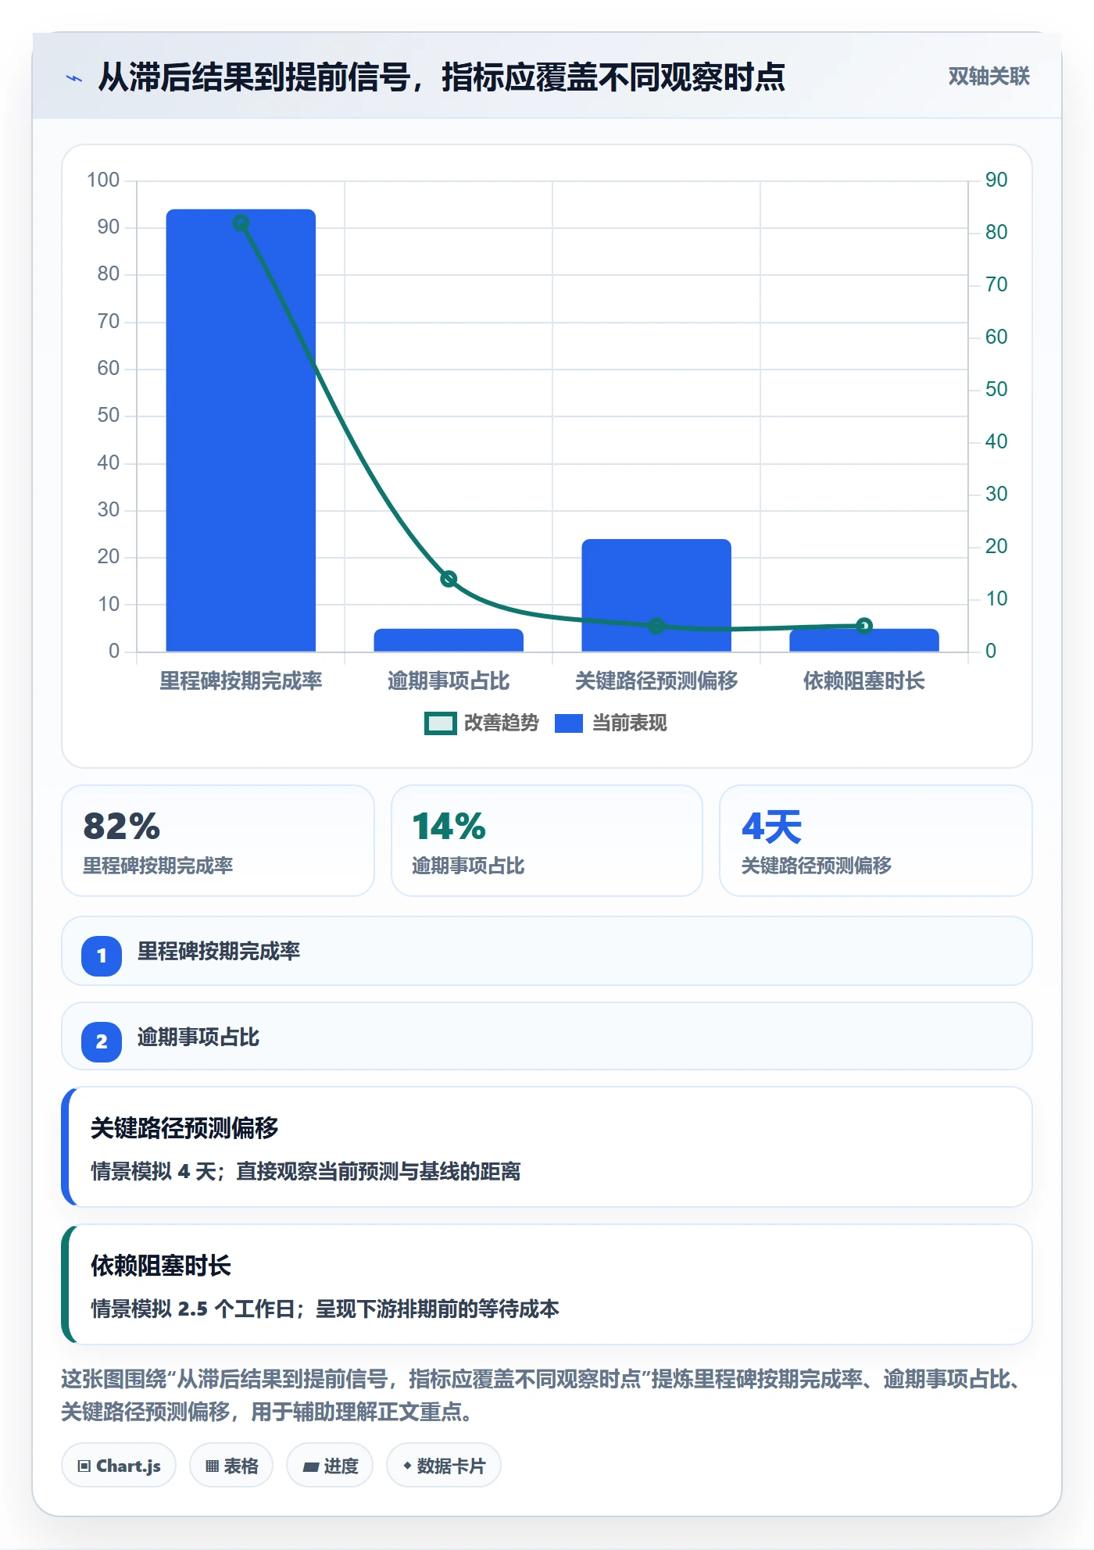Open the 依赖阻塞时长 detail card title
1094x1550 pixels.
(161, 1265)
